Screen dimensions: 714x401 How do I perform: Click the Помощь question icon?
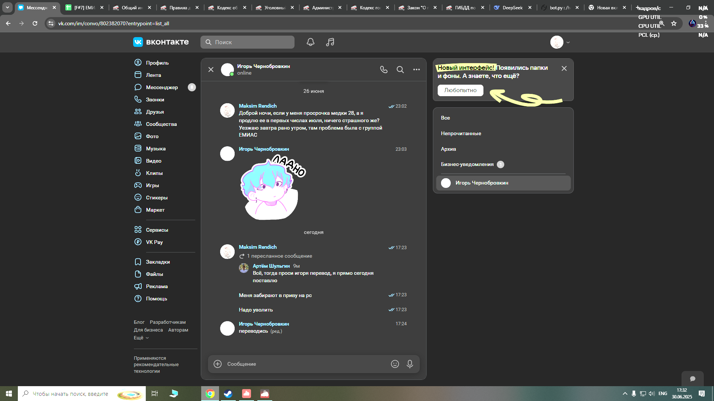pos(138,299)
